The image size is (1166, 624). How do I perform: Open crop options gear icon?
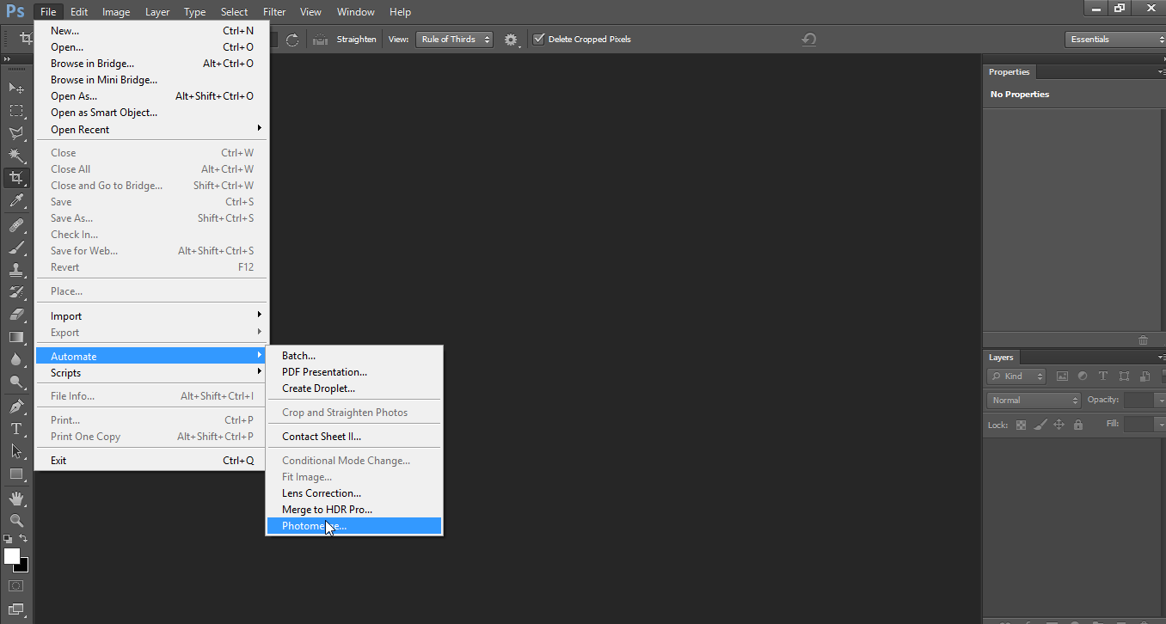(x=512, y=40)
